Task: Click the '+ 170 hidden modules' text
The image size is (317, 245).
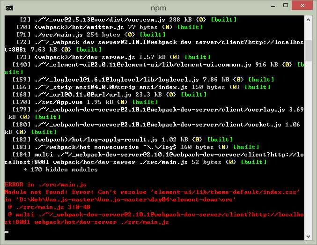Action: (60, 170)
